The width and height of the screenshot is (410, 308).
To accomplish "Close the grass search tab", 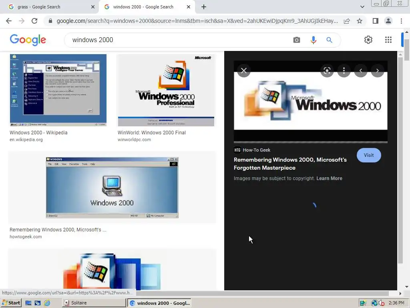I will (x=93, y=7).
